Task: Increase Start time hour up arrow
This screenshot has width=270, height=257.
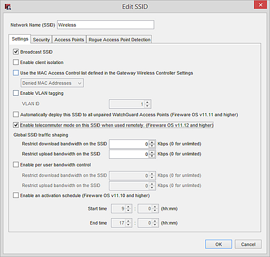Action: coord(128,207)
